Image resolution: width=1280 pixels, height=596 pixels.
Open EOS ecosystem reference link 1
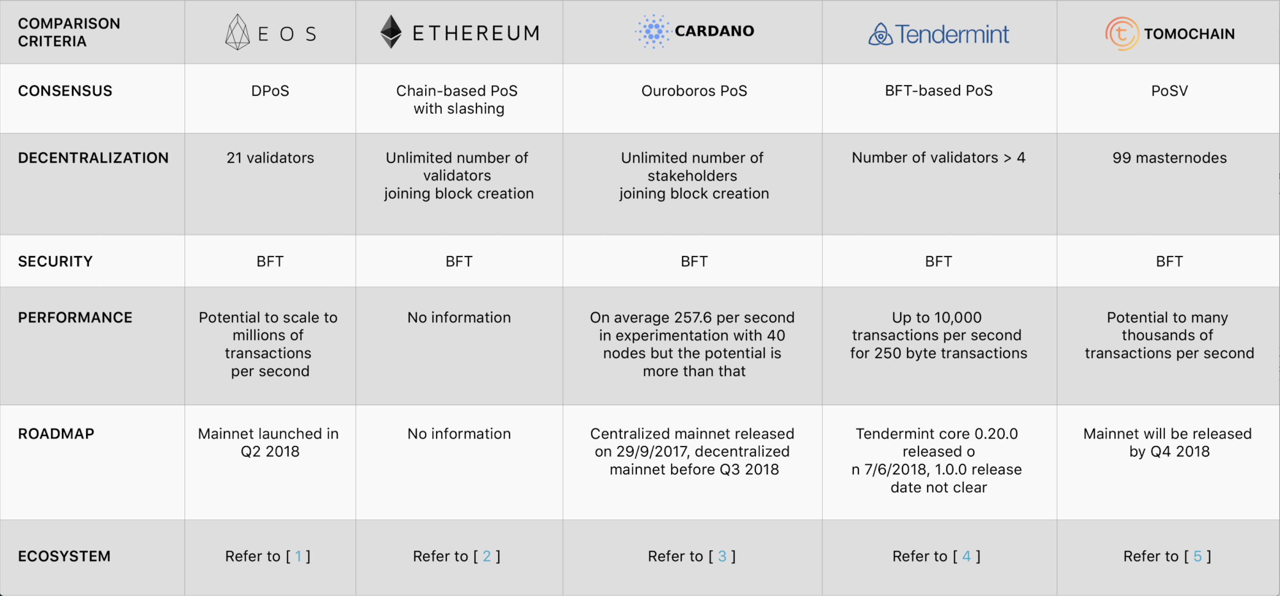click(x=298, y=556)
